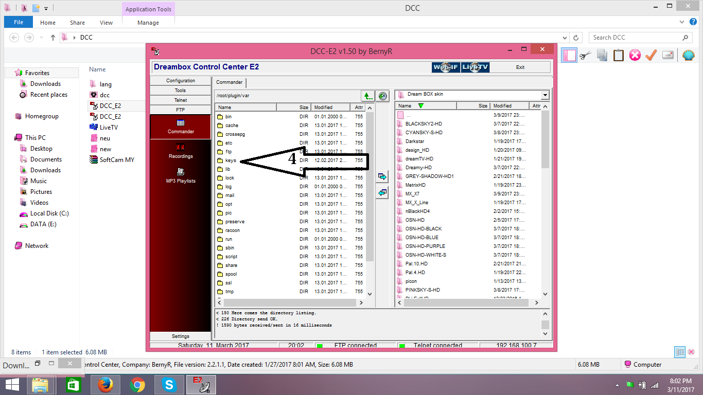
Task: Click the mail envelope icon in Explorer
Action: pyautogui.click(x=668, y=55)
